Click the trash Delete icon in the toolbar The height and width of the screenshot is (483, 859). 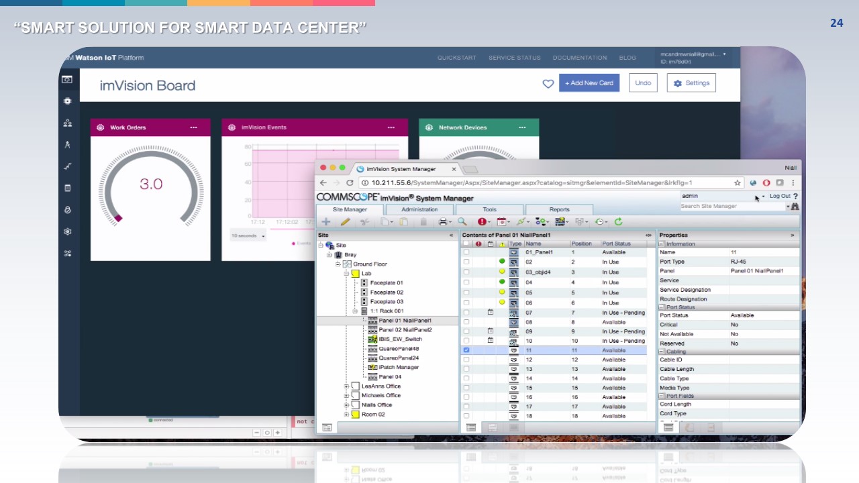coord(423,221)
